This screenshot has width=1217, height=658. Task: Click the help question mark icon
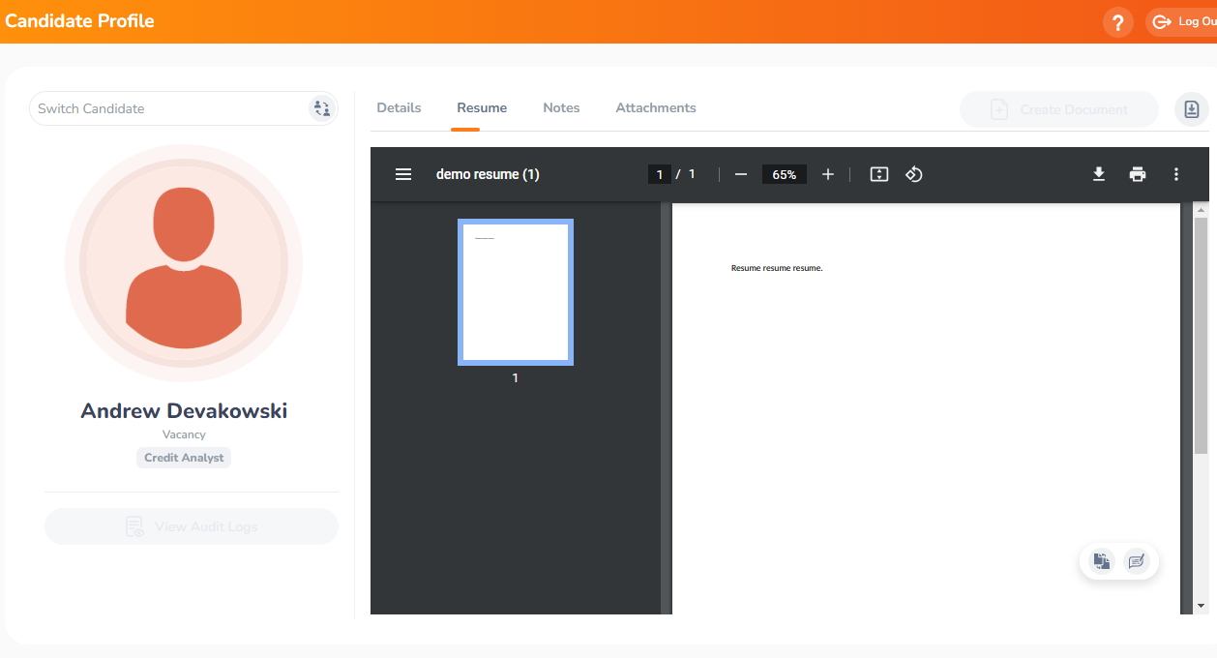point(1117,21)
